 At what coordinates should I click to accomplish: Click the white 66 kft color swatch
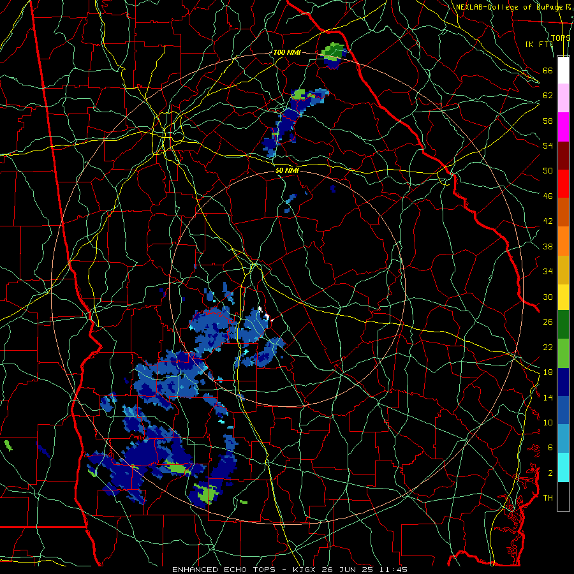(x=563, y=70)
